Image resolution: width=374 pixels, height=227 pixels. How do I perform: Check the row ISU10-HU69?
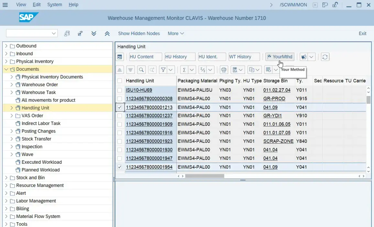[x=119, y=90]
